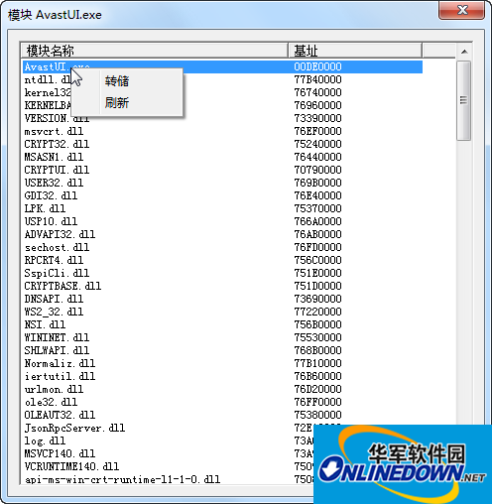Choose 刷新 from the context menu

click(117, 102)
